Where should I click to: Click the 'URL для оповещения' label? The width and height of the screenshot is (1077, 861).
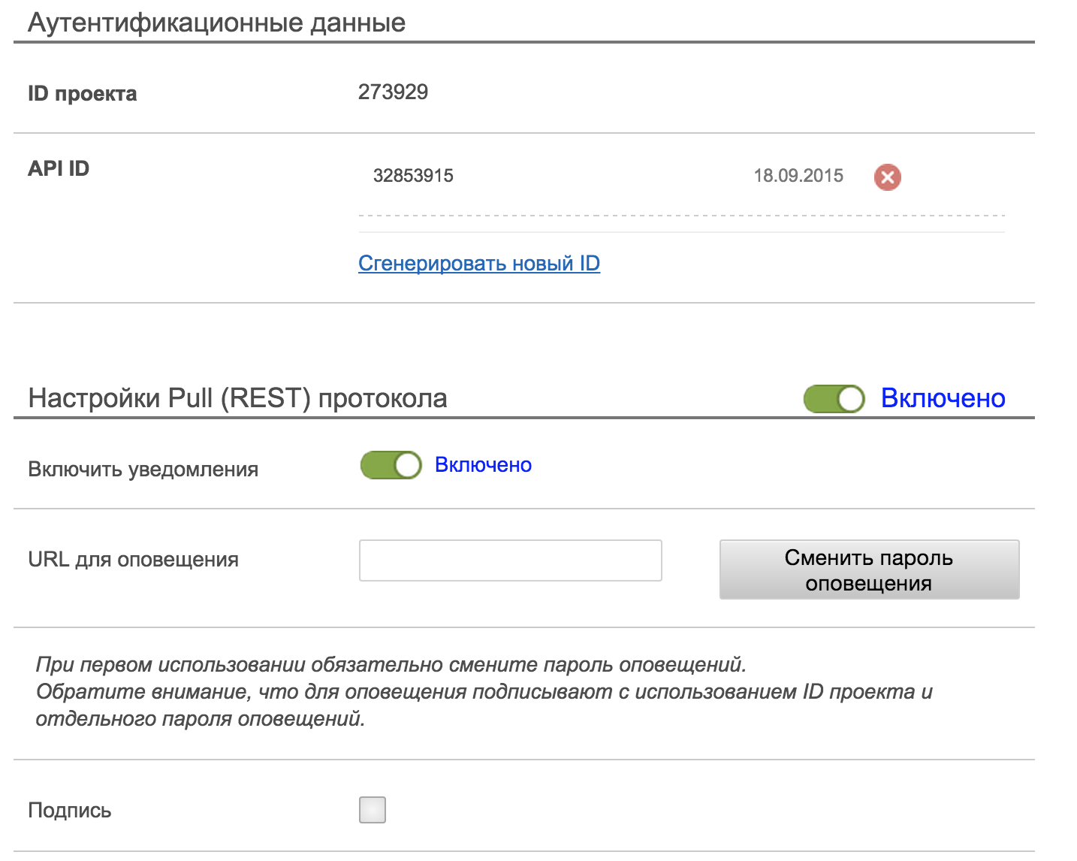tap(133, 560)
